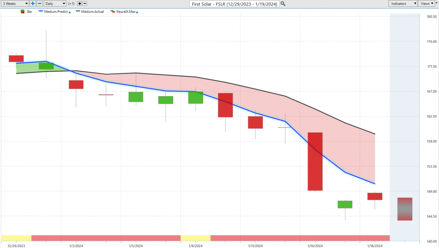This screenshot has width=439, height=248.
Task: Click the First Solar FSLR symbol field
Action: pyautogui.click(x=235, y=4)
